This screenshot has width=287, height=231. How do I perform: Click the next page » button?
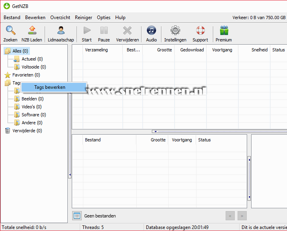pos(242,216)
